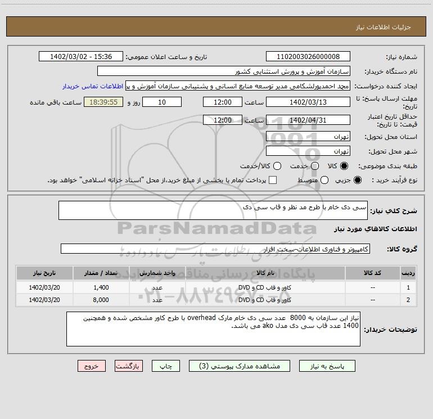Click the announcement date field 1402/03/02 - 15:36
Viewport: 433px width, 419px height.
pyautogui.click(x=81, y=57)
